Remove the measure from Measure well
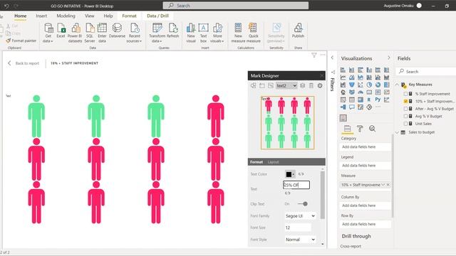Image resolution: width=456 pixels, height=256 pixels. (x=388, y=185)
